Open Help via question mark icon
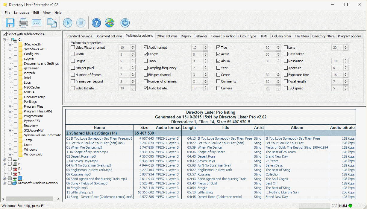This screenshot has height=209, width=367. [x=96, y=23]
